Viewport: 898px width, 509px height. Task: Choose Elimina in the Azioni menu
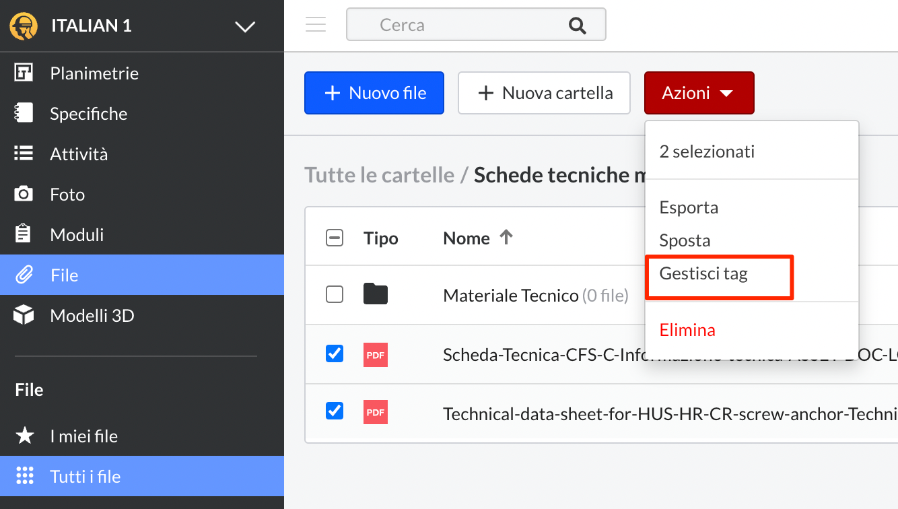click(687, 330)
